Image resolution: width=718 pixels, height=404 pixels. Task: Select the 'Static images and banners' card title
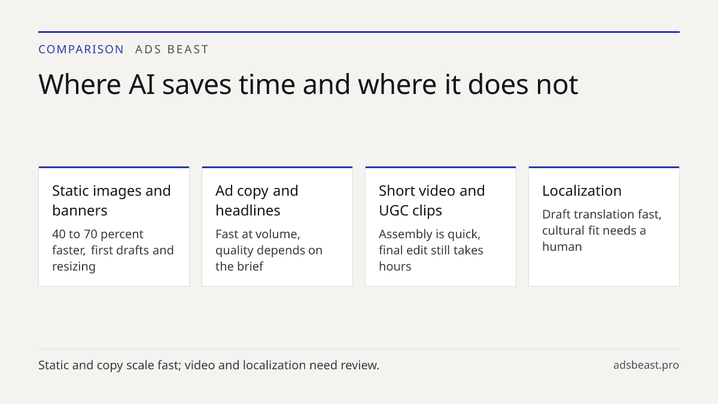coord(111,201)
